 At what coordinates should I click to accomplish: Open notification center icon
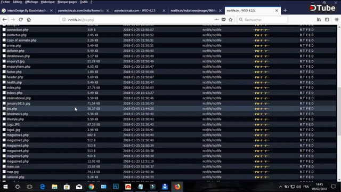[333, 187]
